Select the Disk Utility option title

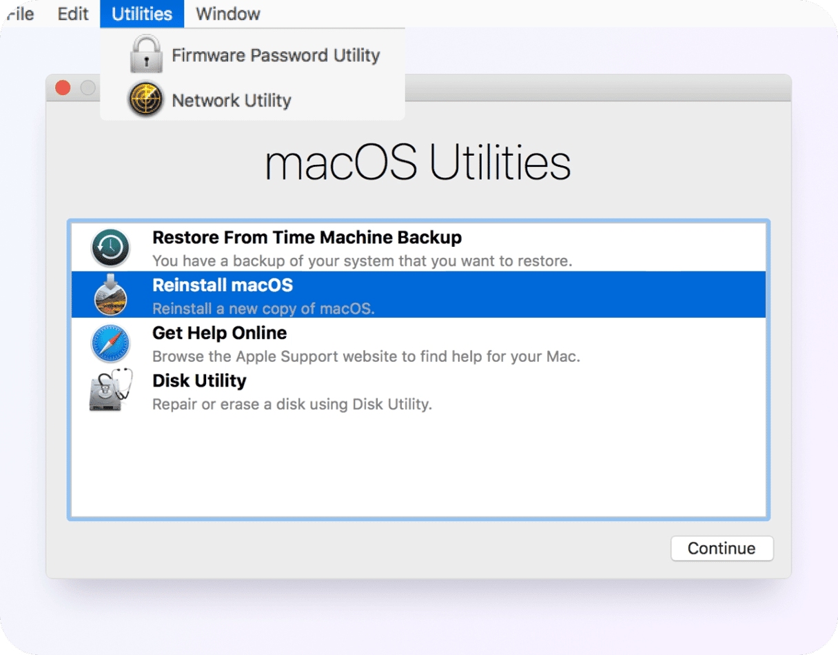click(199, 381)
